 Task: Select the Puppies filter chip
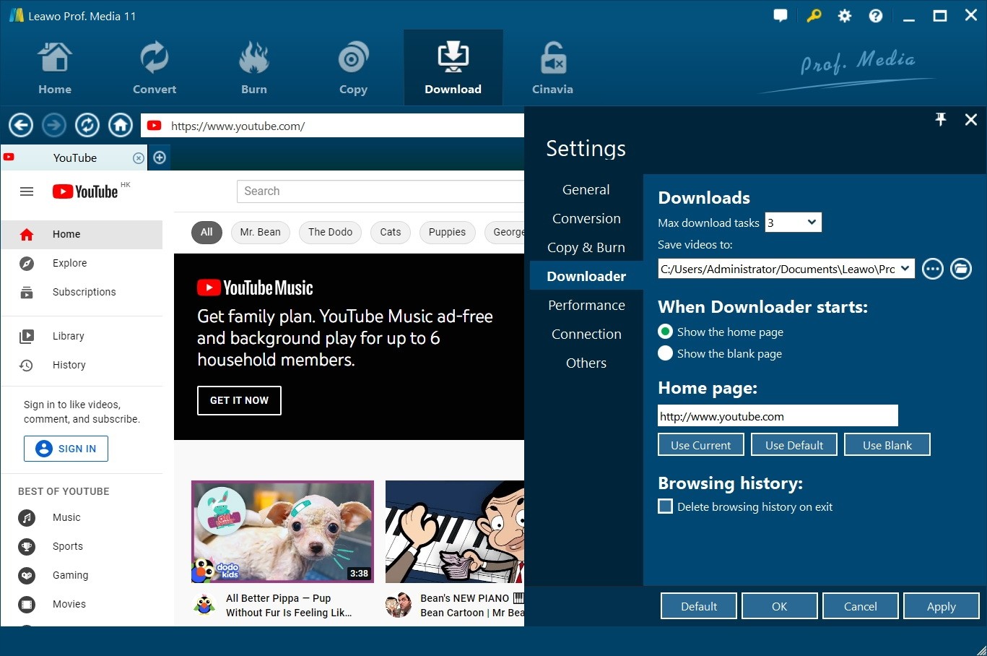[x=447, y=232]
